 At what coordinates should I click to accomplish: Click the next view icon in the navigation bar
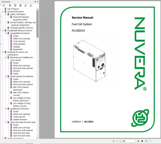pyautogui.click(x=146, y=141)
